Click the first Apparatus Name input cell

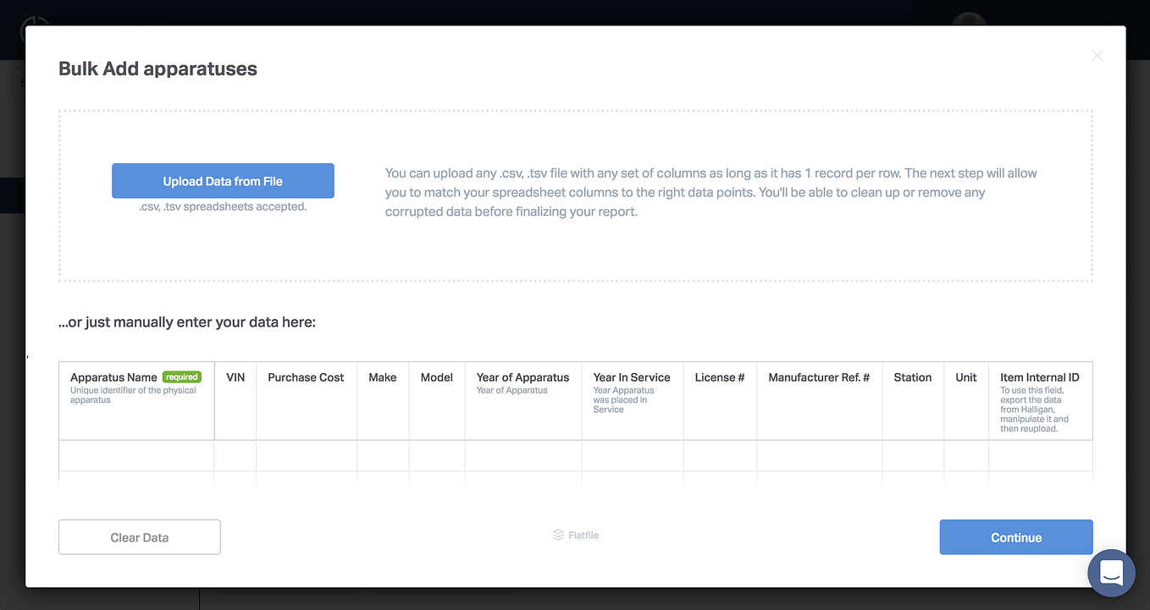coord(135,456)
